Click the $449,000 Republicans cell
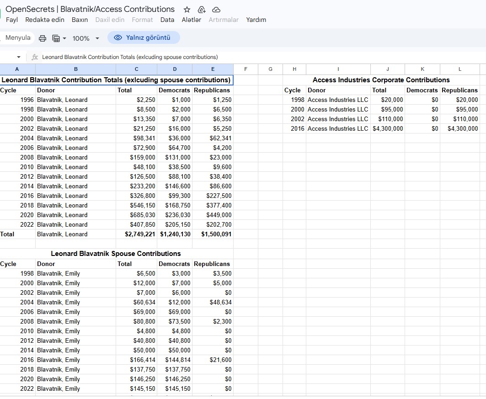Screen dimensions: 486x399 point(213,215)
